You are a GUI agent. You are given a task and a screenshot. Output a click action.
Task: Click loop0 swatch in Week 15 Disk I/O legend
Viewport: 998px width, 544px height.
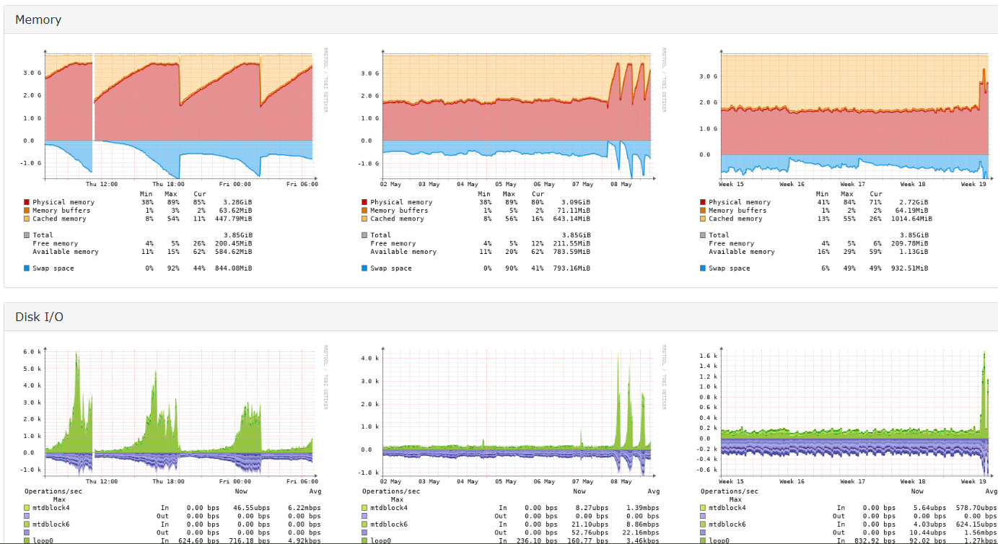coord(703,540)
